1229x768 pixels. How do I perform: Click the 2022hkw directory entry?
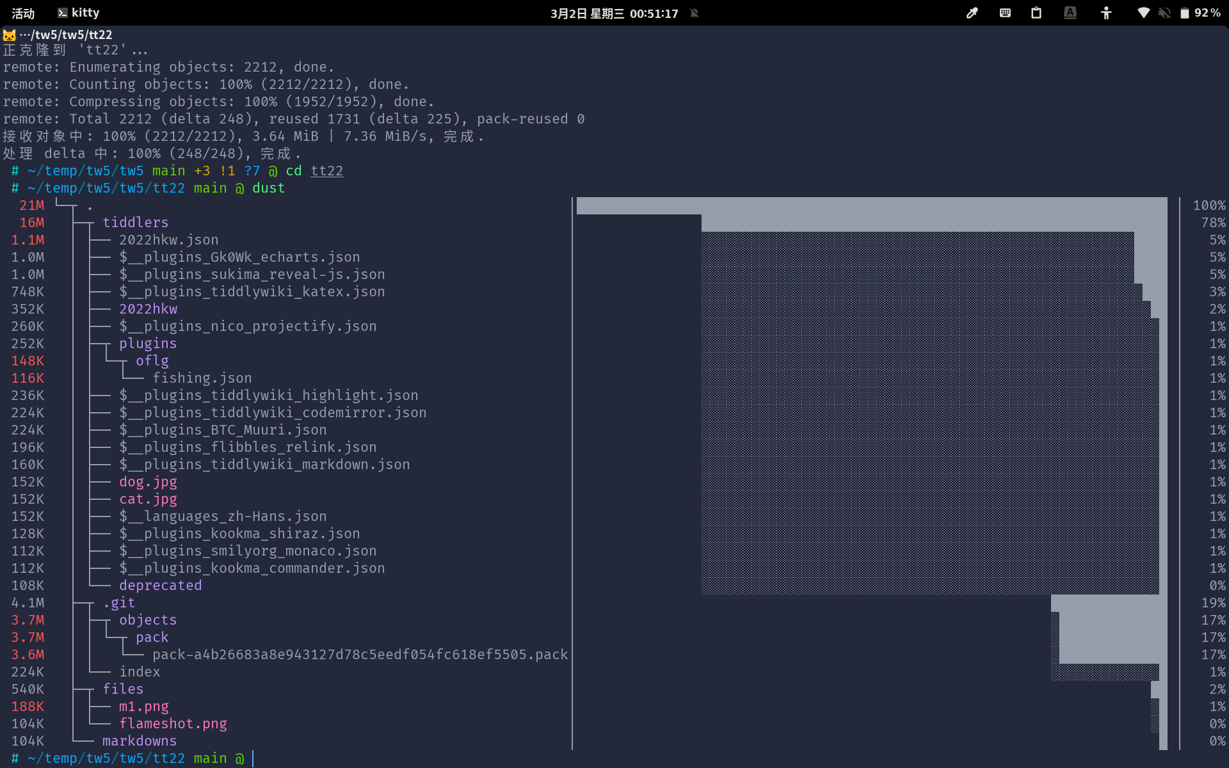(149, 309)
